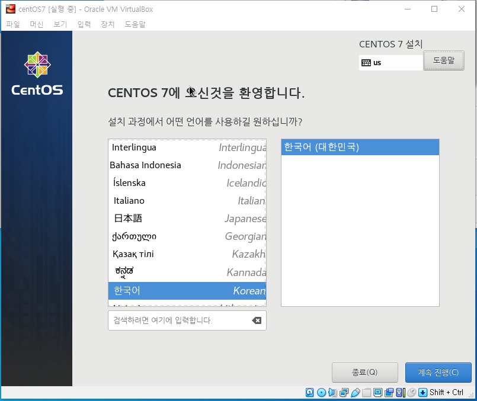Click the Shift + Ctrl host key label

[x=446, y=393]
